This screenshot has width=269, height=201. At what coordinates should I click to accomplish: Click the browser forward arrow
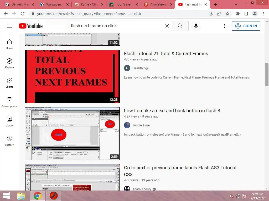point(14,14)
